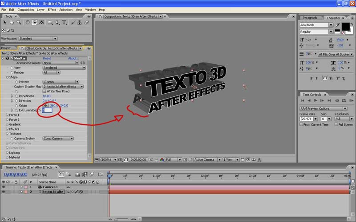This screenshot has width=356, height=222.
Task: Toggle stopwatch for Extrusion Depth
Action: coord(16,110)
